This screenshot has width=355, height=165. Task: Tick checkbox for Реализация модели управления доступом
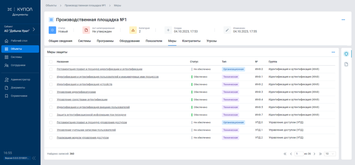point(51,138)
